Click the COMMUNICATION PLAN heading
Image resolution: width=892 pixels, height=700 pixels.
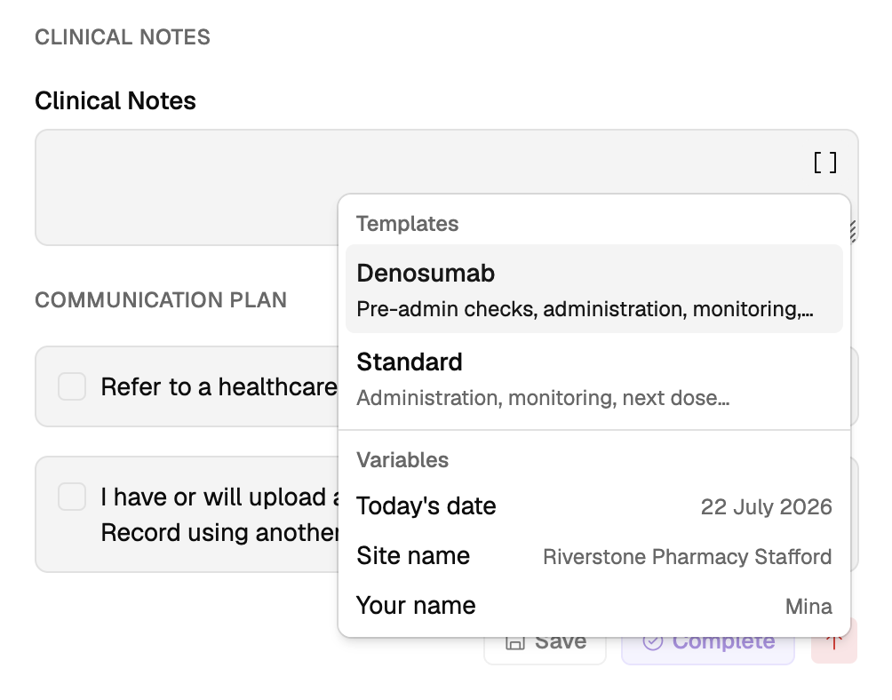pyautogui.click(x=161, y=300)
